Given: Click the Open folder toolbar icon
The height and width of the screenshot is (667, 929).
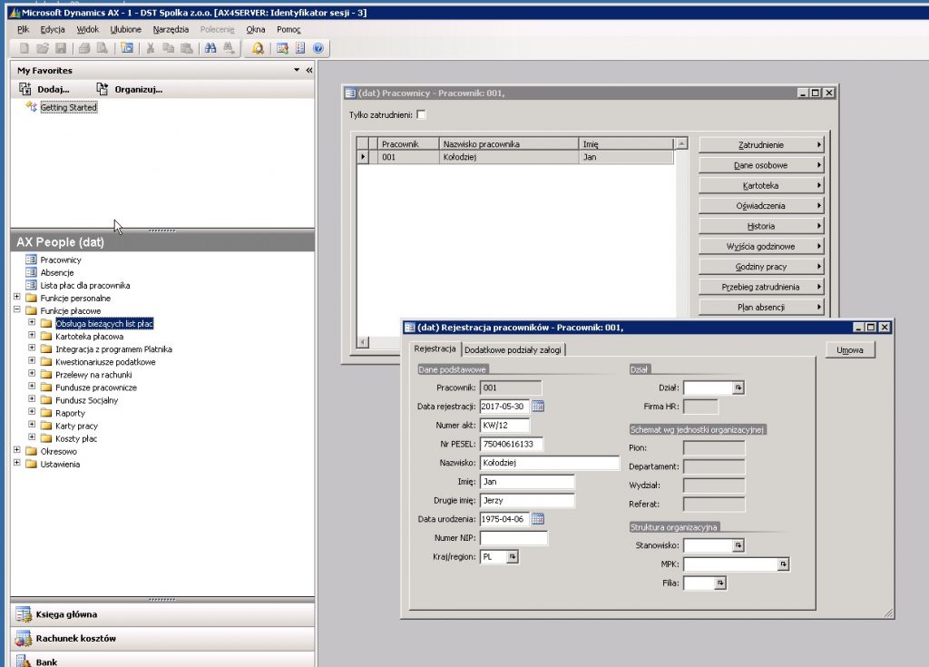Looking at the screenshot, I should pos(43,48).
